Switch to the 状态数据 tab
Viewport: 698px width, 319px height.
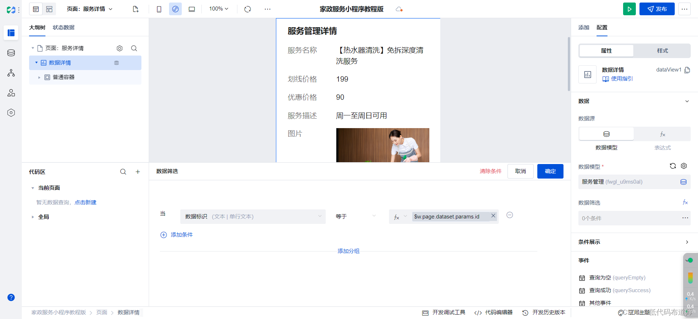click(64, 28)
